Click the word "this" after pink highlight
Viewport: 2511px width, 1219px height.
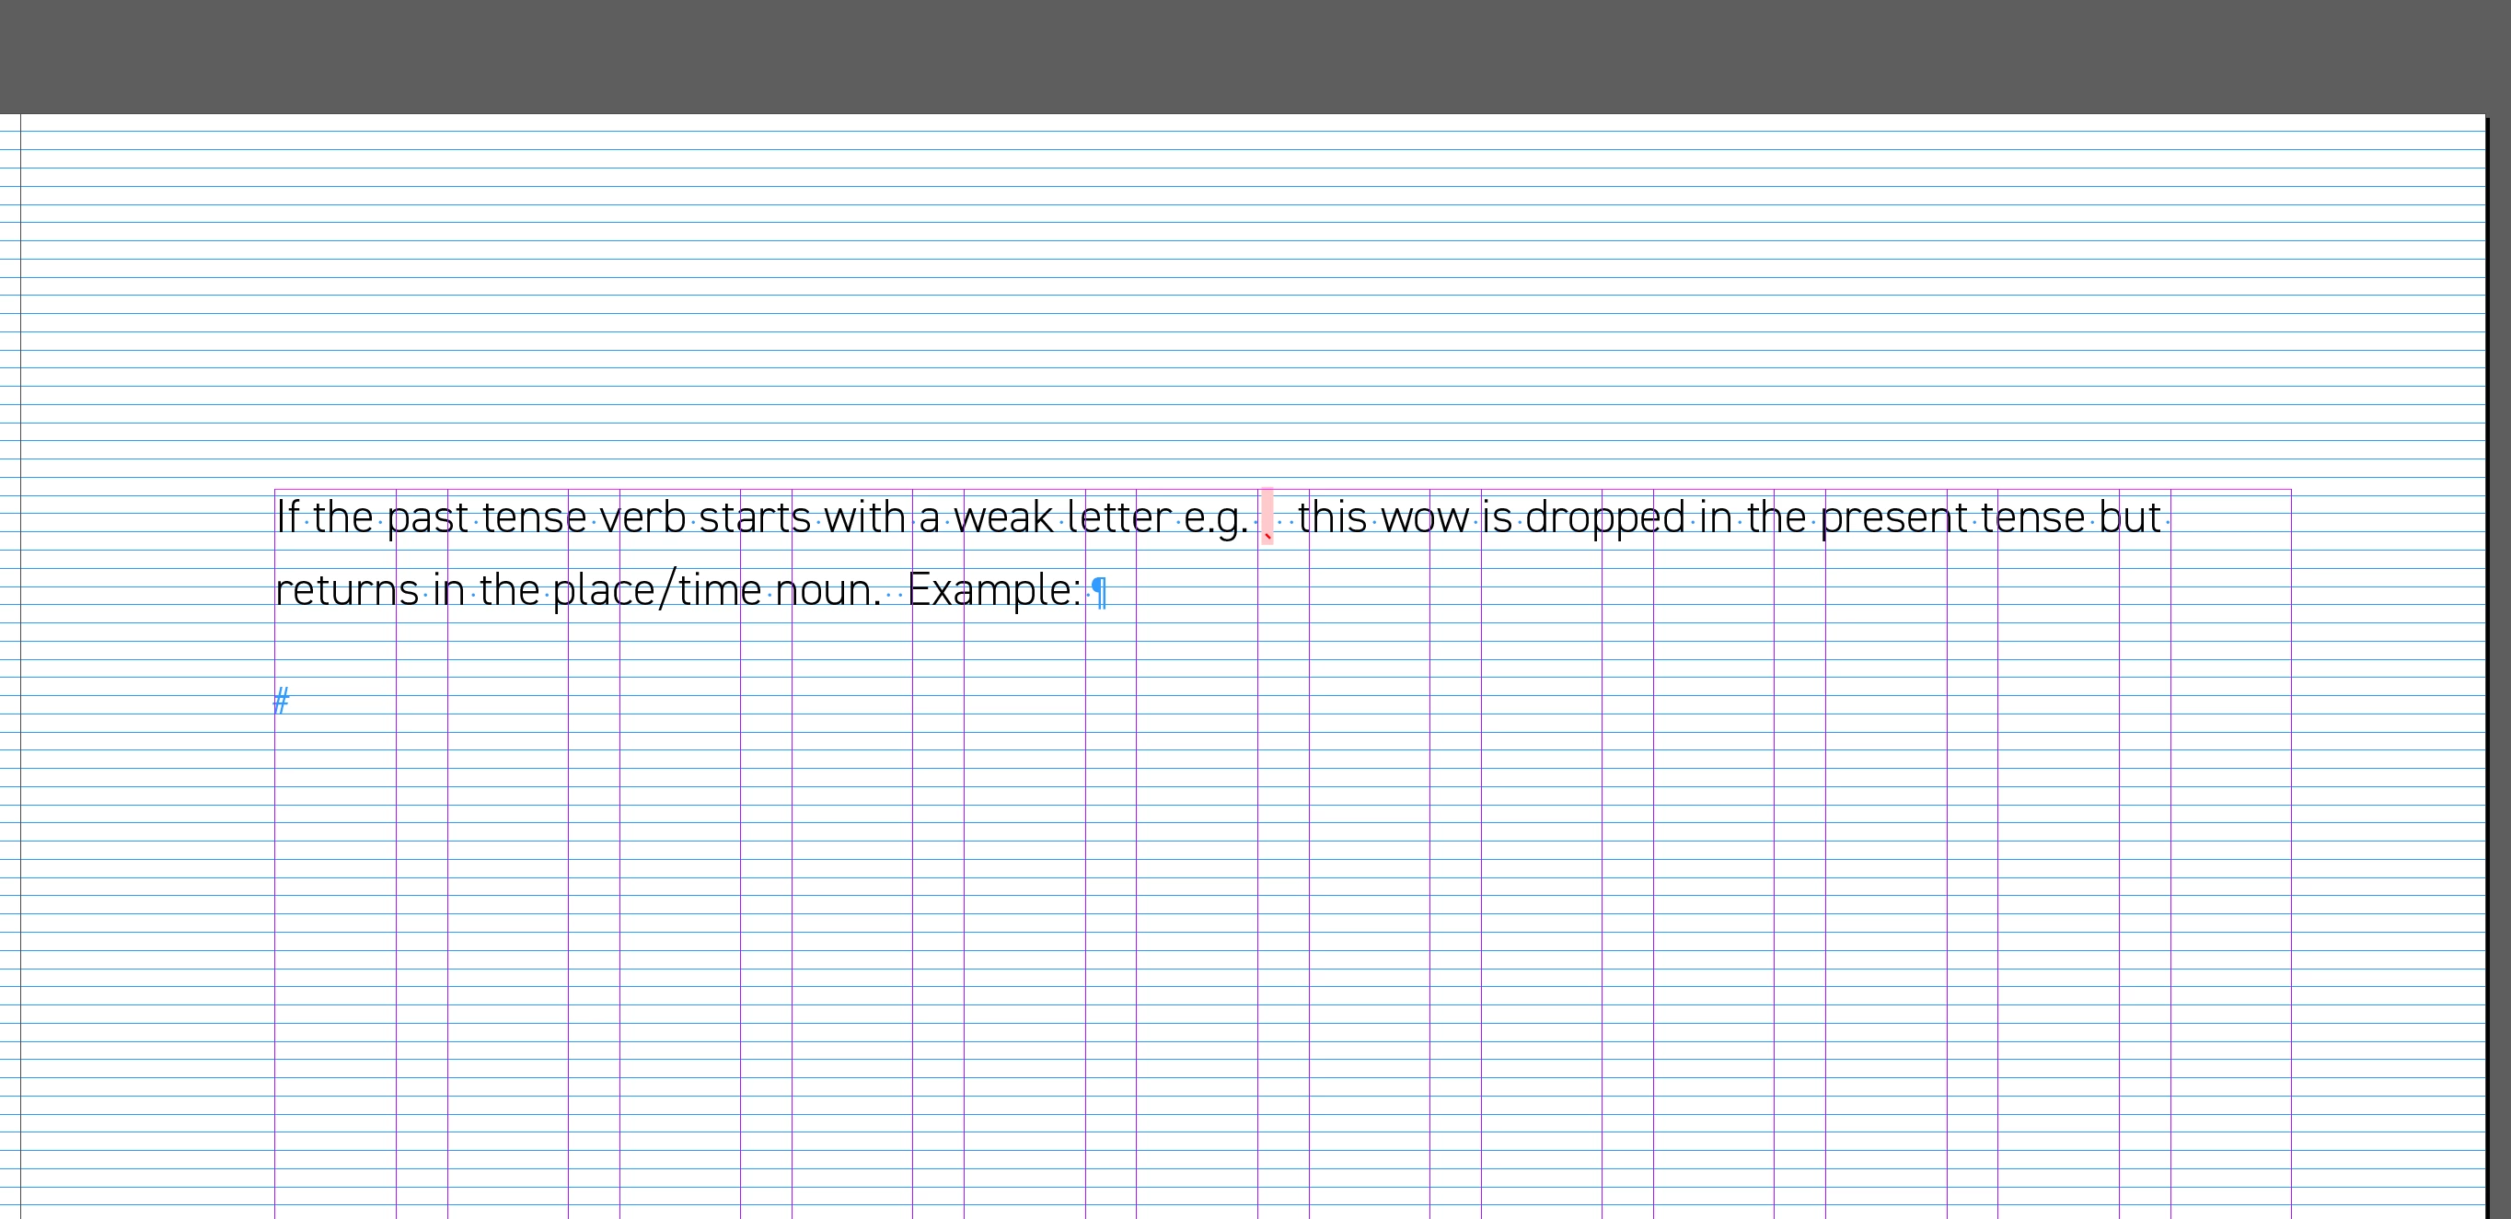1332,517
